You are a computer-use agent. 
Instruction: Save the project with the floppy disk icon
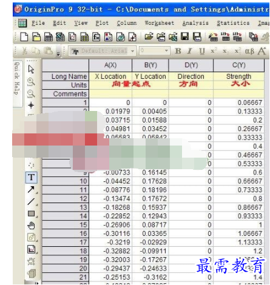pos(184,37)
